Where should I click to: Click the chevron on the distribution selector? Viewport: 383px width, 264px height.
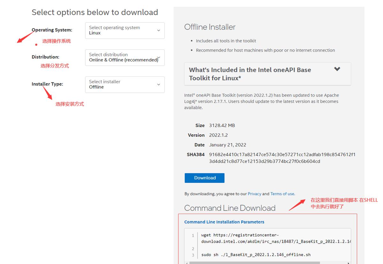[x=159, y=57]
